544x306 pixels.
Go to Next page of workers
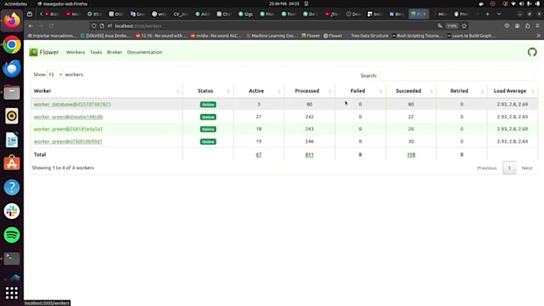click(526, 168)
